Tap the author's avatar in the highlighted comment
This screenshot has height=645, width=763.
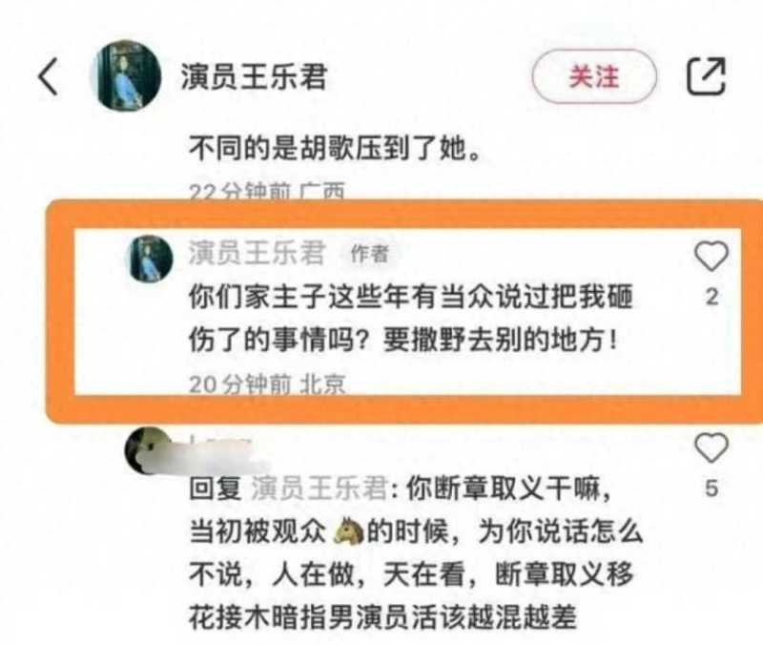tap(150, 259)
